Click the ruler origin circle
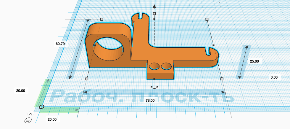 tap(42, 107)
